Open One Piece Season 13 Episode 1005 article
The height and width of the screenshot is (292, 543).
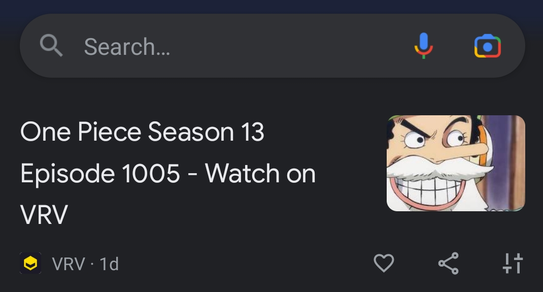[168, 173]
